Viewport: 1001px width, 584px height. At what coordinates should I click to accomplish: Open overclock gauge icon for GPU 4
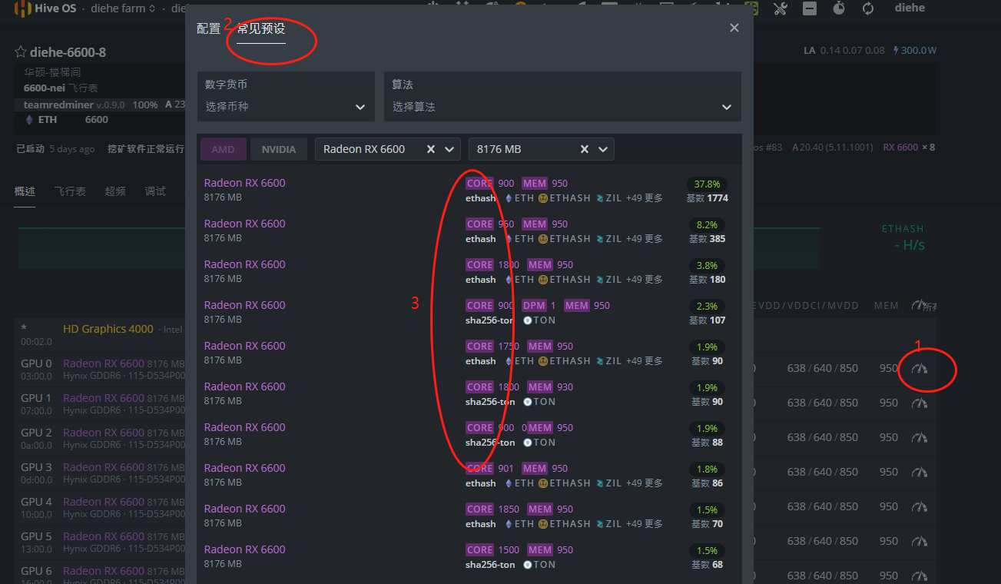click(920, 507)
